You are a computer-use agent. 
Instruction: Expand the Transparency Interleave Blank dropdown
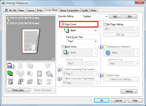[x=121, y=53]
